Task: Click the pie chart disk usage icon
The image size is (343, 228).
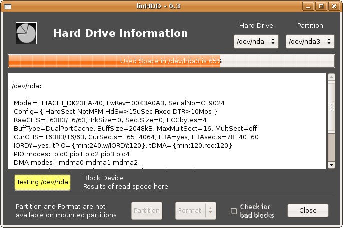Action: (x=26, y=33)
